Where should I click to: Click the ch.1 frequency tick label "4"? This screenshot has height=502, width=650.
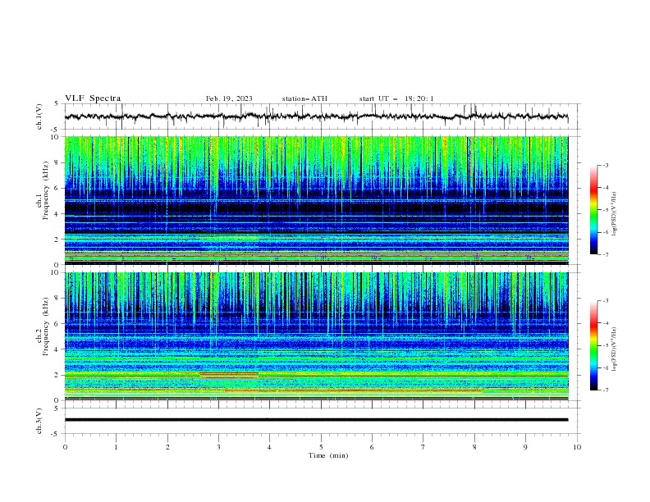(x=58, y=214)
